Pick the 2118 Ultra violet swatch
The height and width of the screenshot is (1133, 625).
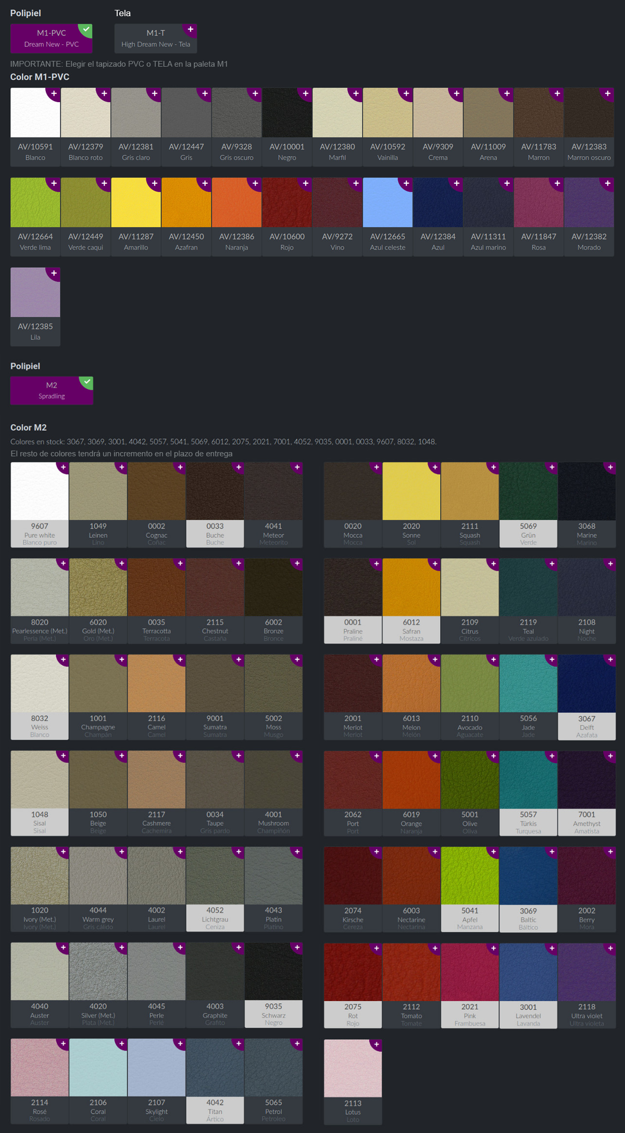pyautogui.click(x=586, y=972)
